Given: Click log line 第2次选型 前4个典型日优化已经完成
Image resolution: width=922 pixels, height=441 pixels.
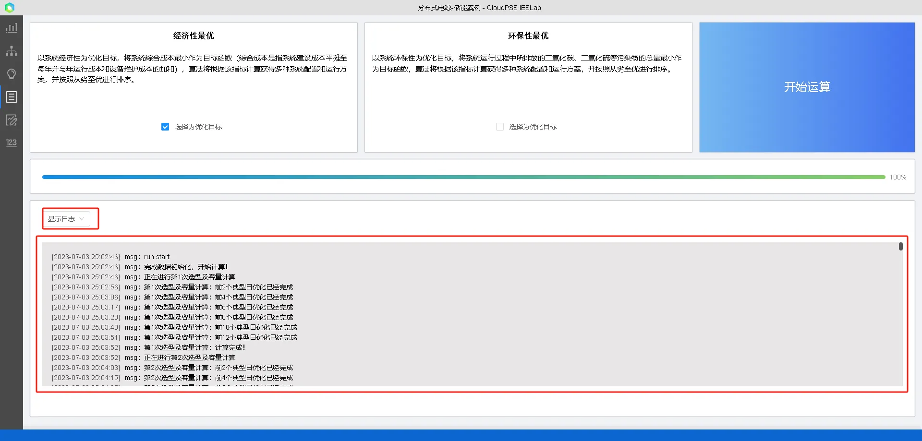Looking at the screenshot, I should (172, 378).
